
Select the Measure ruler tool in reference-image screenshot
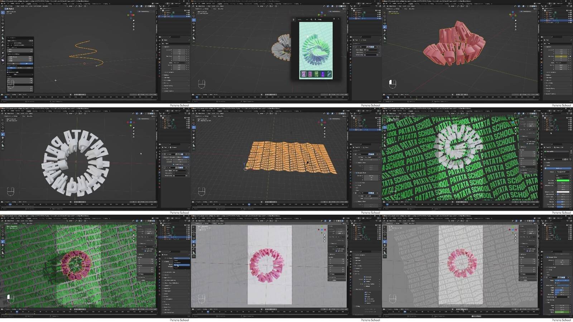coord(194,37)
